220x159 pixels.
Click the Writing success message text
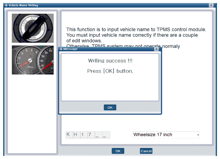pyautogui.click(x=110, y=61)
